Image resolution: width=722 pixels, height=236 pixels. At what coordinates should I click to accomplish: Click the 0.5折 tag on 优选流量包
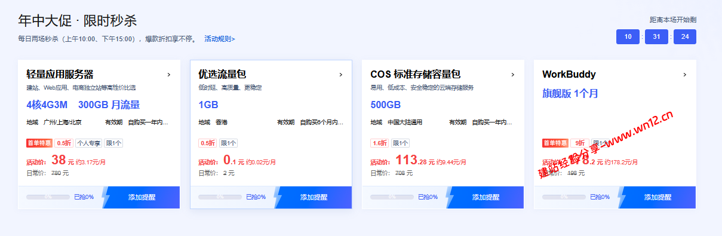pyautogui.click(x=207, y=143)
